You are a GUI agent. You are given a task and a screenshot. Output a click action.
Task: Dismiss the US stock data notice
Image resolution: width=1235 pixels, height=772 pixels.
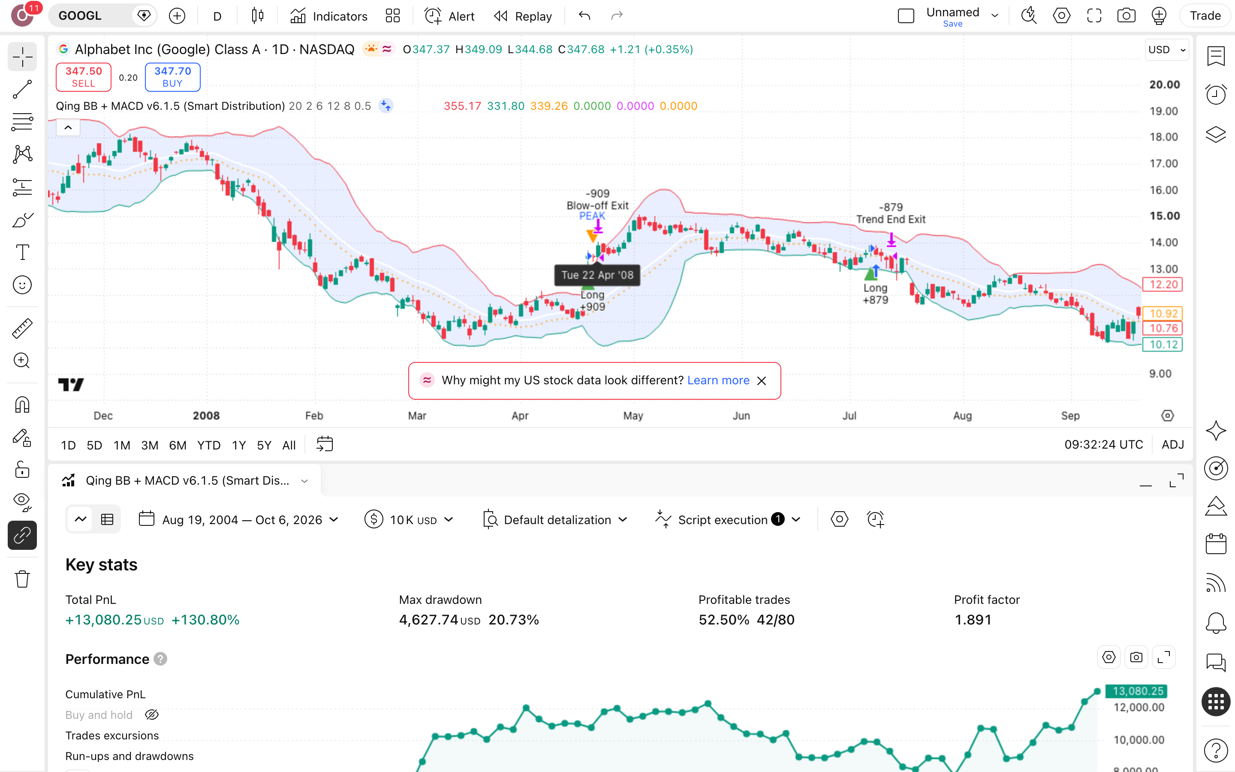click(x=762, y=381)
